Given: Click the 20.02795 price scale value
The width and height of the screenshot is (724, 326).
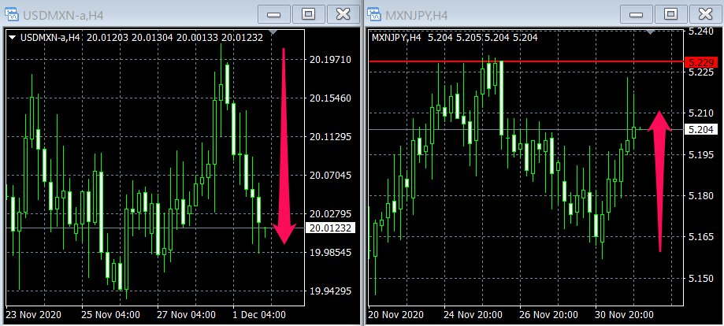Looking at the screenshot, I should click(x=330, y=214).
